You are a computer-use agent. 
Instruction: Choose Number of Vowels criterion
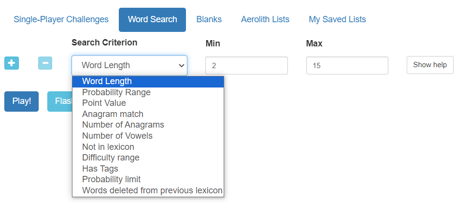[x=117, y=136]
